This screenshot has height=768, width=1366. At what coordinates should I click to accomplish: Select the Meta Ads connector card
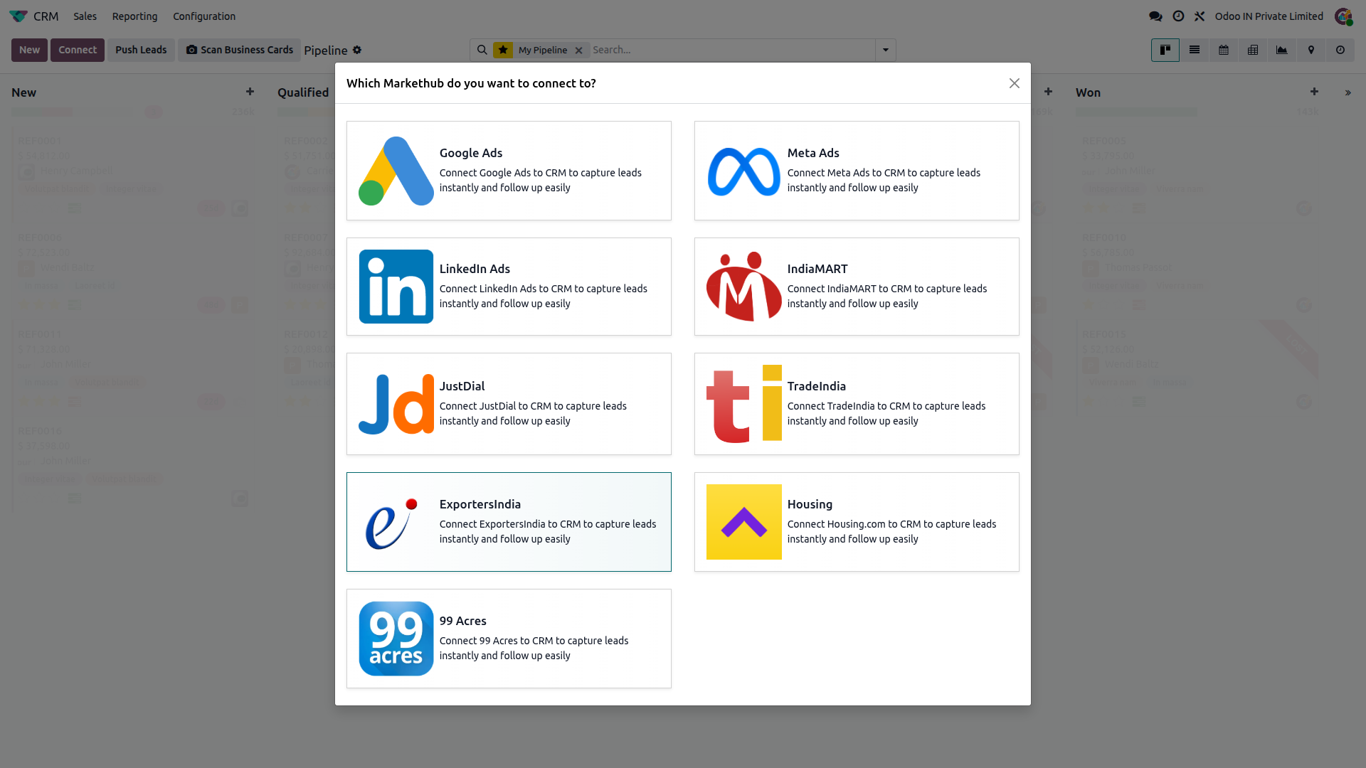(857, 171)
